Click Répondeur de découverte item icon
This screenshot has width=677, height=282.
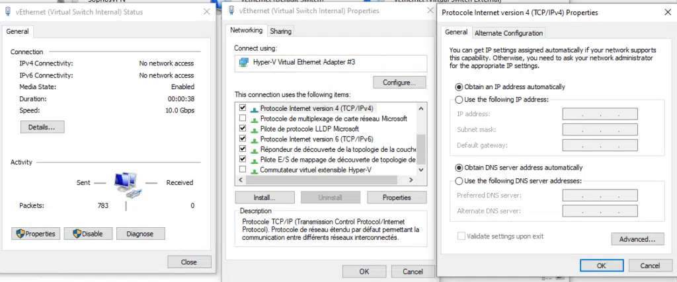coord(255,150)
